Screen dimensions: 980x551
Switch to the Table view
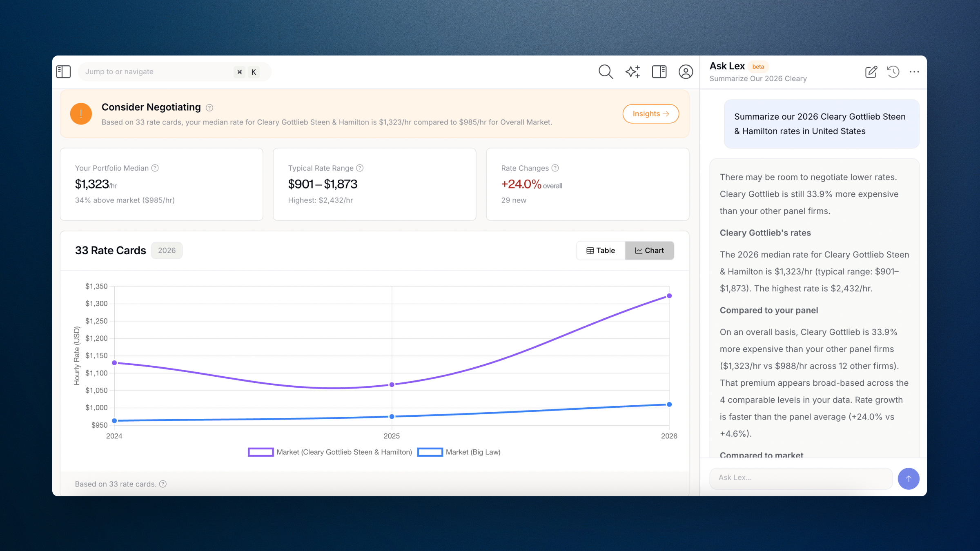click(601, 251)
